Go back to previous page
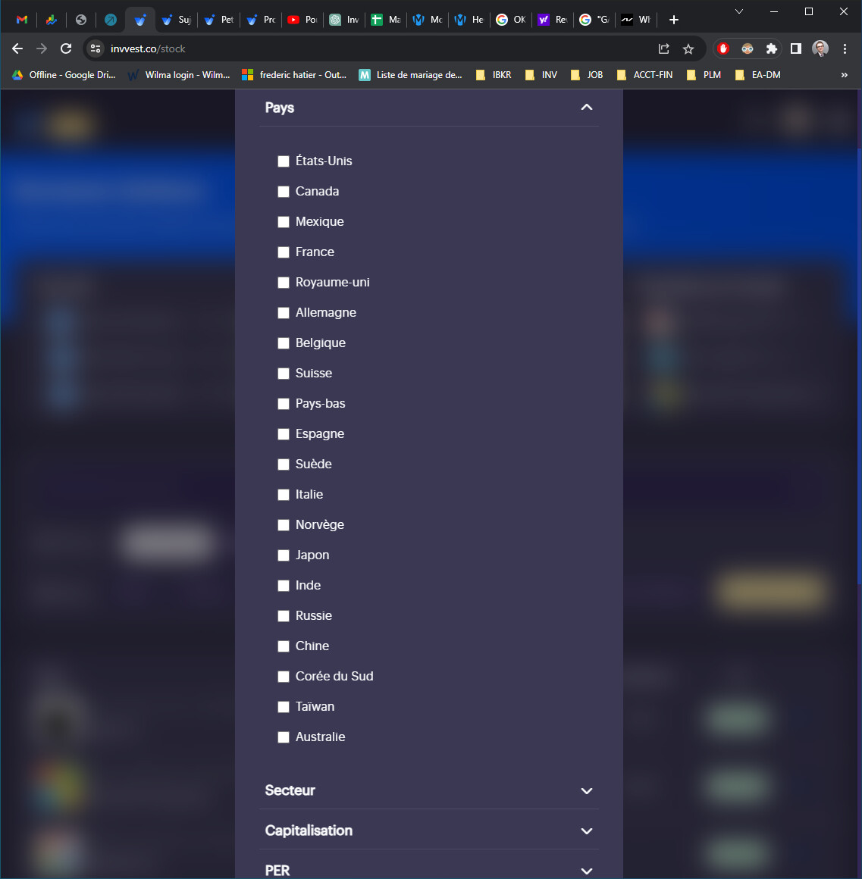 [x=17, y=48]
